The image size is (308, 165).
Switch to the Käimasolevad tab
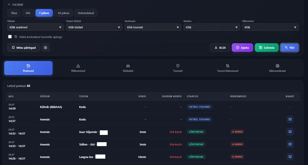[277, 68]
